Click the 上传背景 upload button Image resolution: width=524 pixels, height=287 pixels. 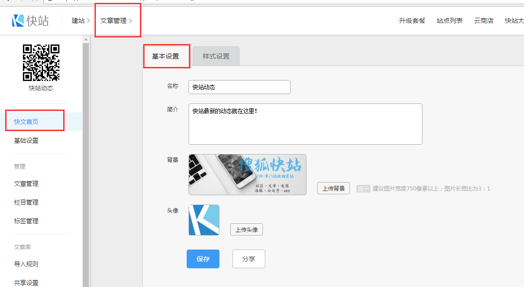pyautogui.click(x=333, y=188)
